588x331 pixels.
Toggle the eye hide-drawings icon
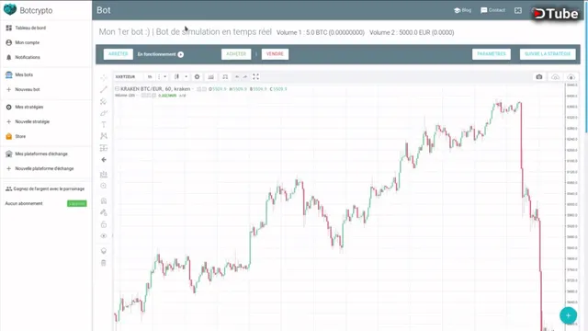tap(104, 236)
